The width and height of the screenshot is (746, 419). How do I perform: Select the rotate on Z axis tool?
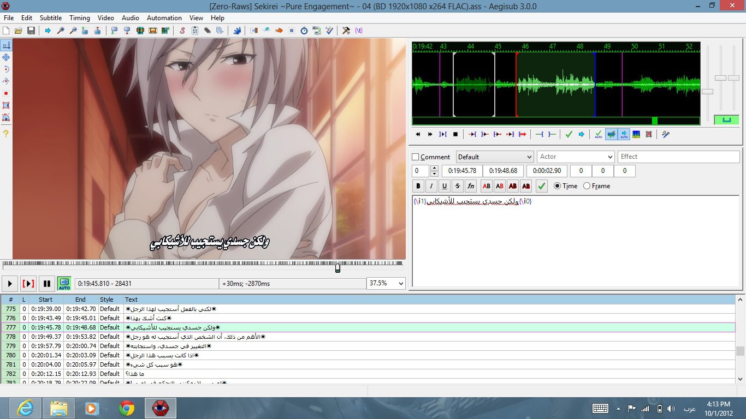[x=6, y=69]
